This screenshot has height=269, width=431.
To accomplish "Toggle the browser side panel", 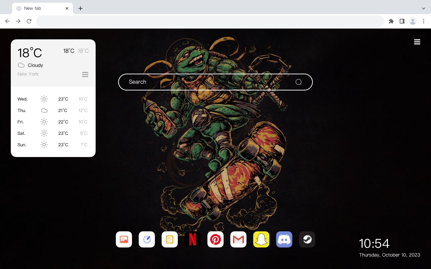I will 402,21.
